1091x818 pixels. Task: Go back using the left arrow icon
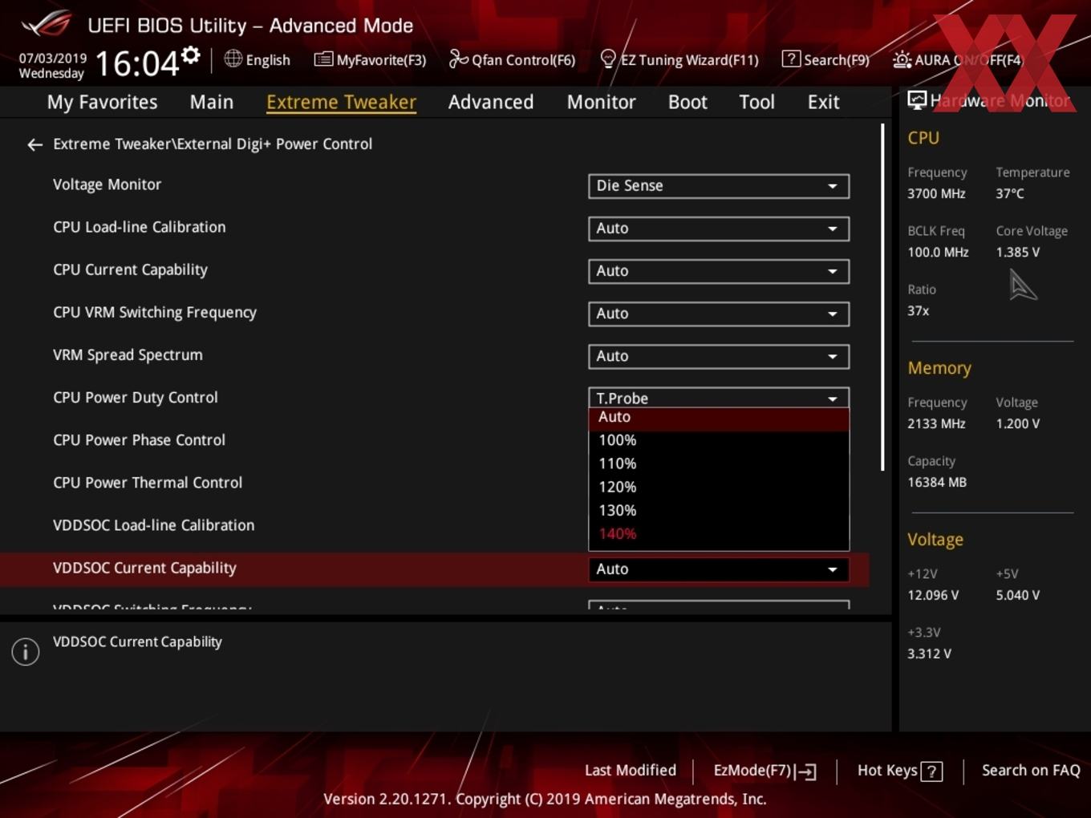click(34, 144)
